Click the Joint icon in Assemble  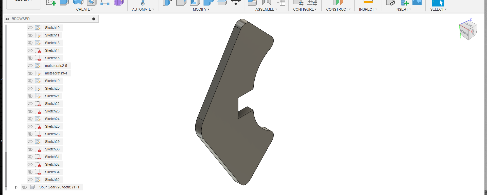coord(266,3)
